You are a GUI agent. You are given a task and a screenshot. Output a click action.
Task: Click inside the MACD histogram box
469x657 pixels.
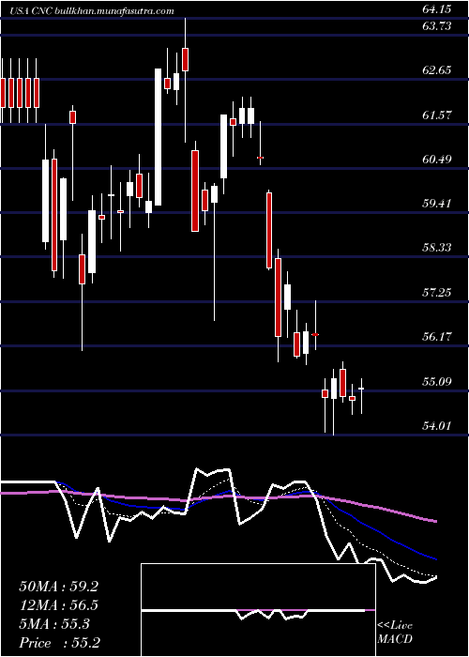[x=258, y=610]
